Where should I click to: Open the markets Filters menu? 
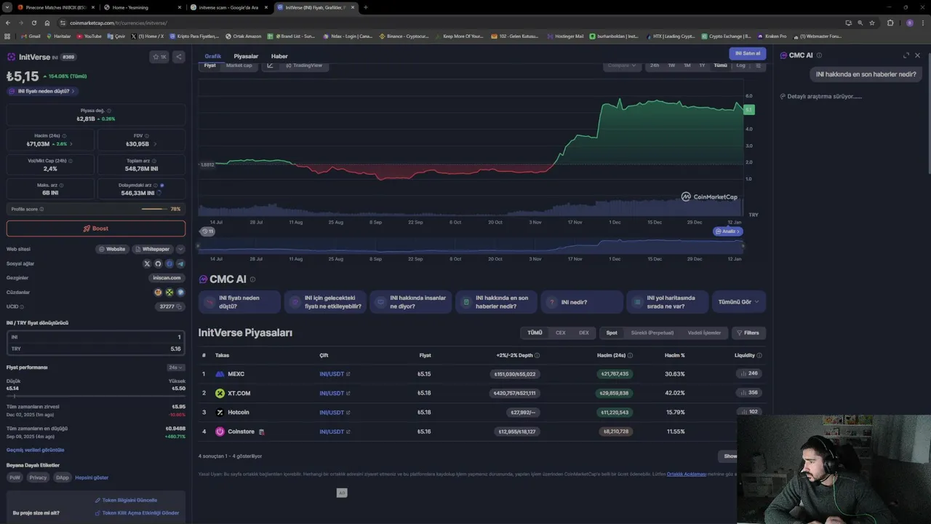(x=748, y=333)
